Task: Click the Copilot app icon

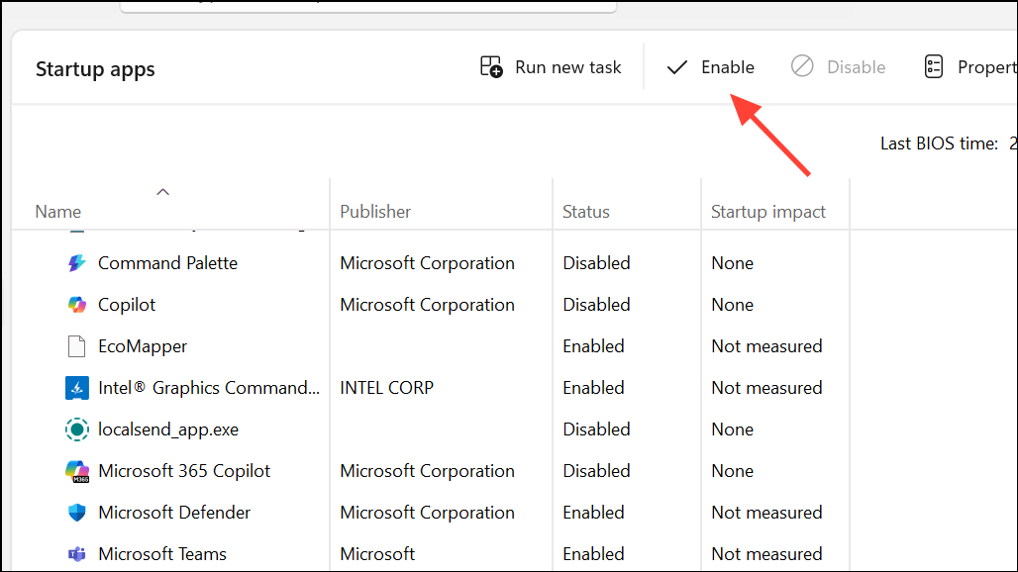Action: [x=77, y=304]
